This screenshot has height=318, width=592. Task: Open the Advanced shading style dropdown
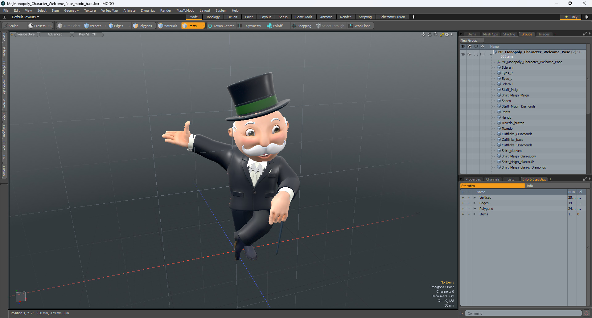pyautogui.click(x=55, y=35)
